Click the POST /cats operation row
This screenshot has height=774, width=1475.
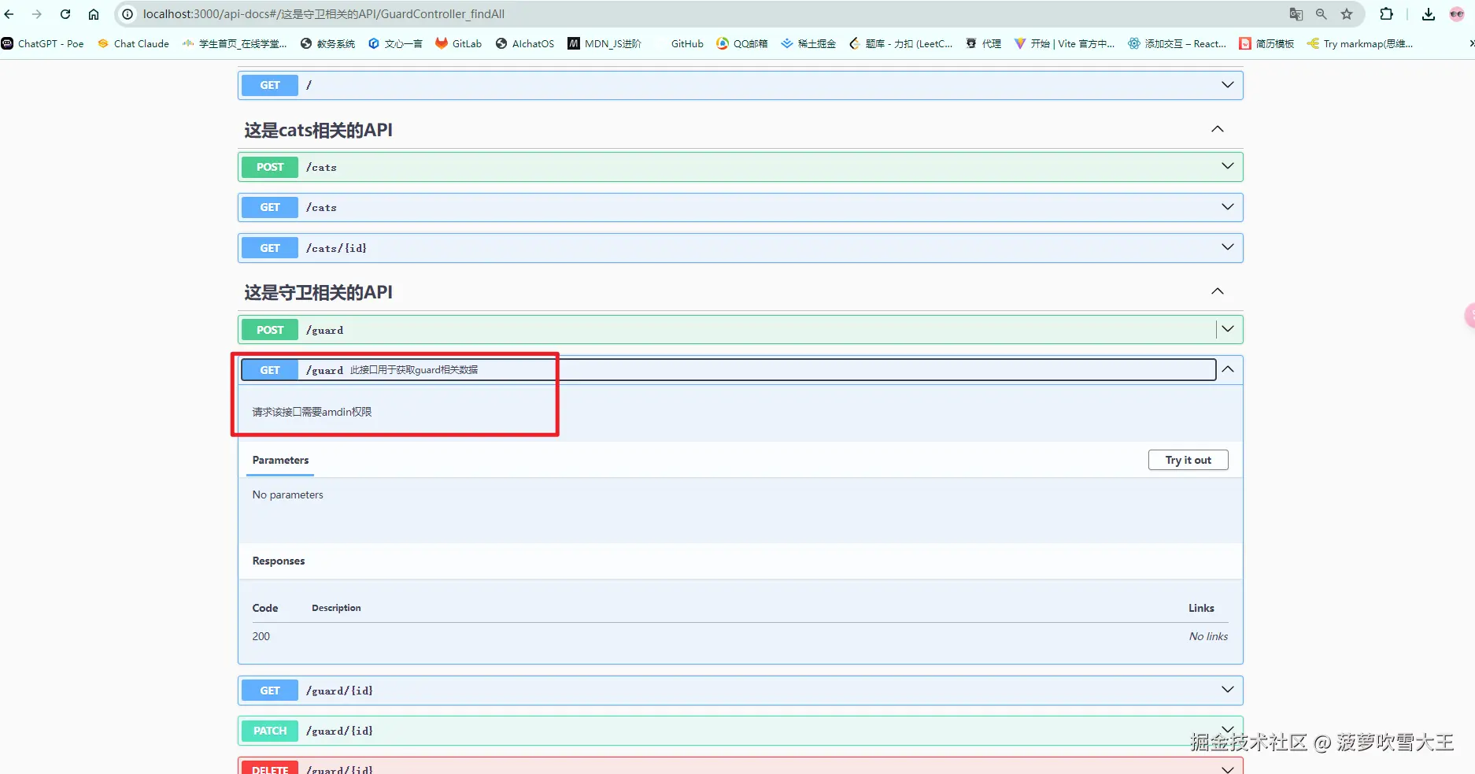point(740,167)
